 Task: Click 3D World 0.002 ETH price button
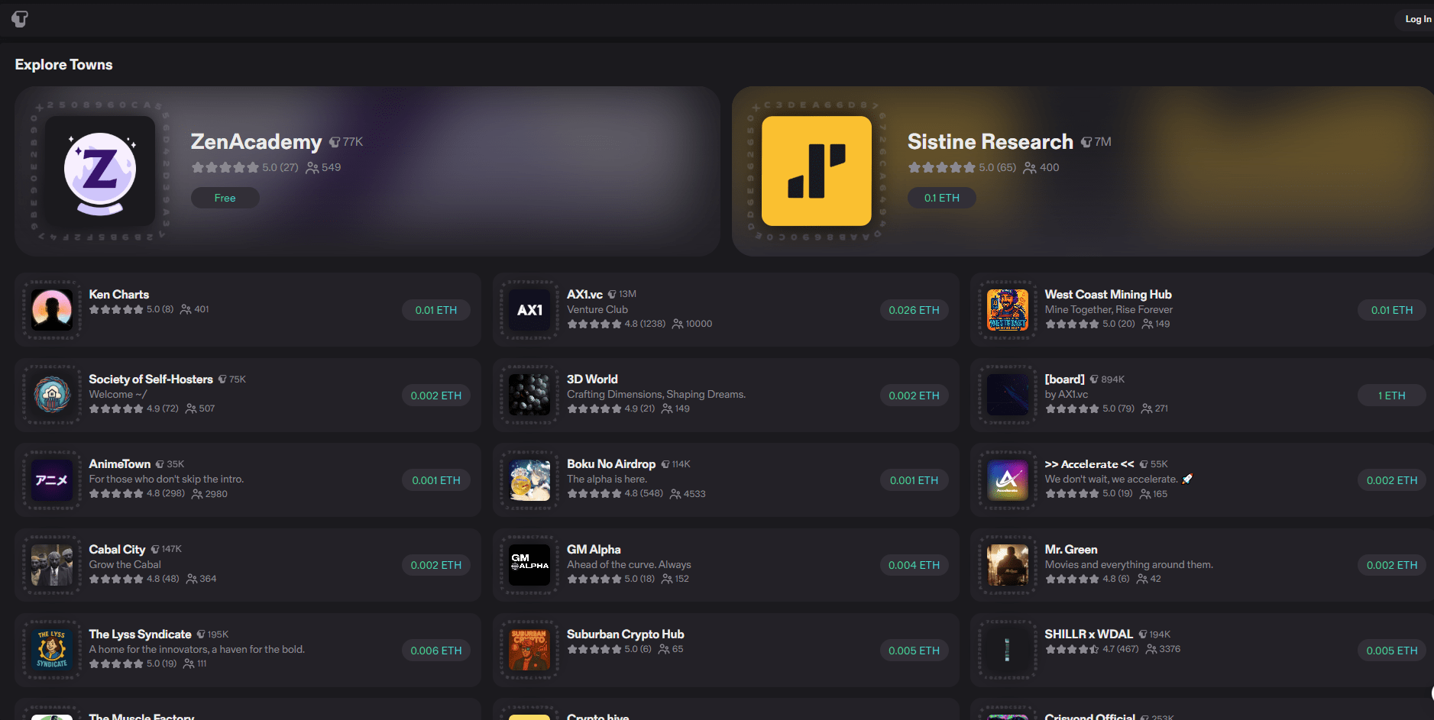(x=914, y=396)
